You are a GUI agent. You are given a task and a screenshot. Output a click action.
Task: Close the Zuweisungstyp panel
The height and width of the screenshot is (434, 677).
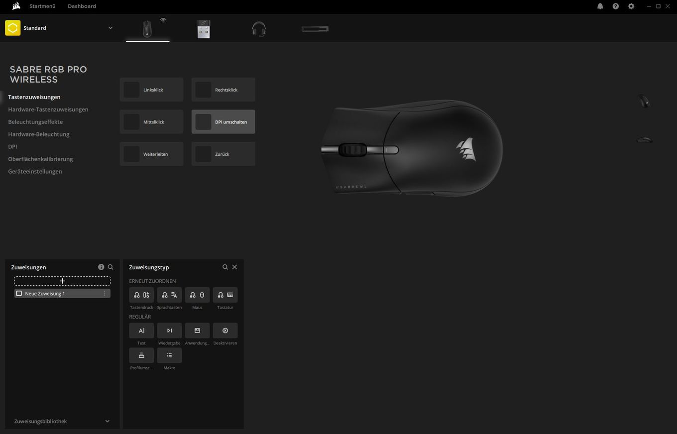coord(234,267)
